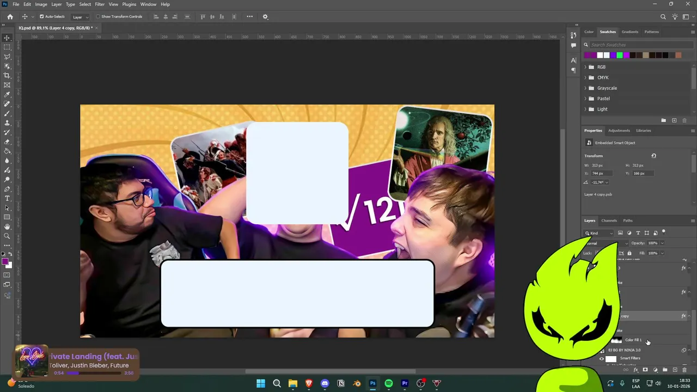
Task: Open the Image menu
Action: coord(41,4)
